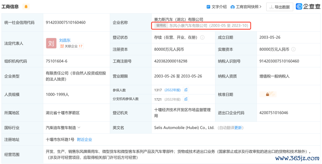
Task: Open 关联企业 17 related companies
Action: [72, 46]
